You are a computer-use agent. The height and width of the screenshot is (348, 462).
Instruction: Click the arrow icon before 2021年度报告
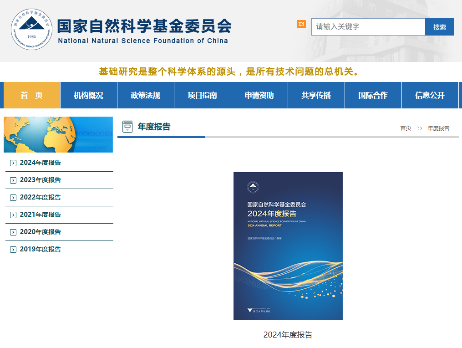click(13, 215)
